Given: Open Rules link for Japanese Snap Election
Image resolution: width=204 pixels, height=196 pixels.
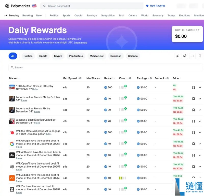Looking at the screenshot, I should pos(37,123).
